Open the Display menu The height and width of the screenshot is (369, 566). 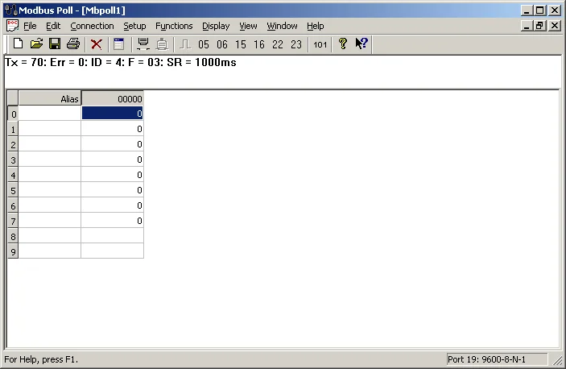(x=216, y=26)
